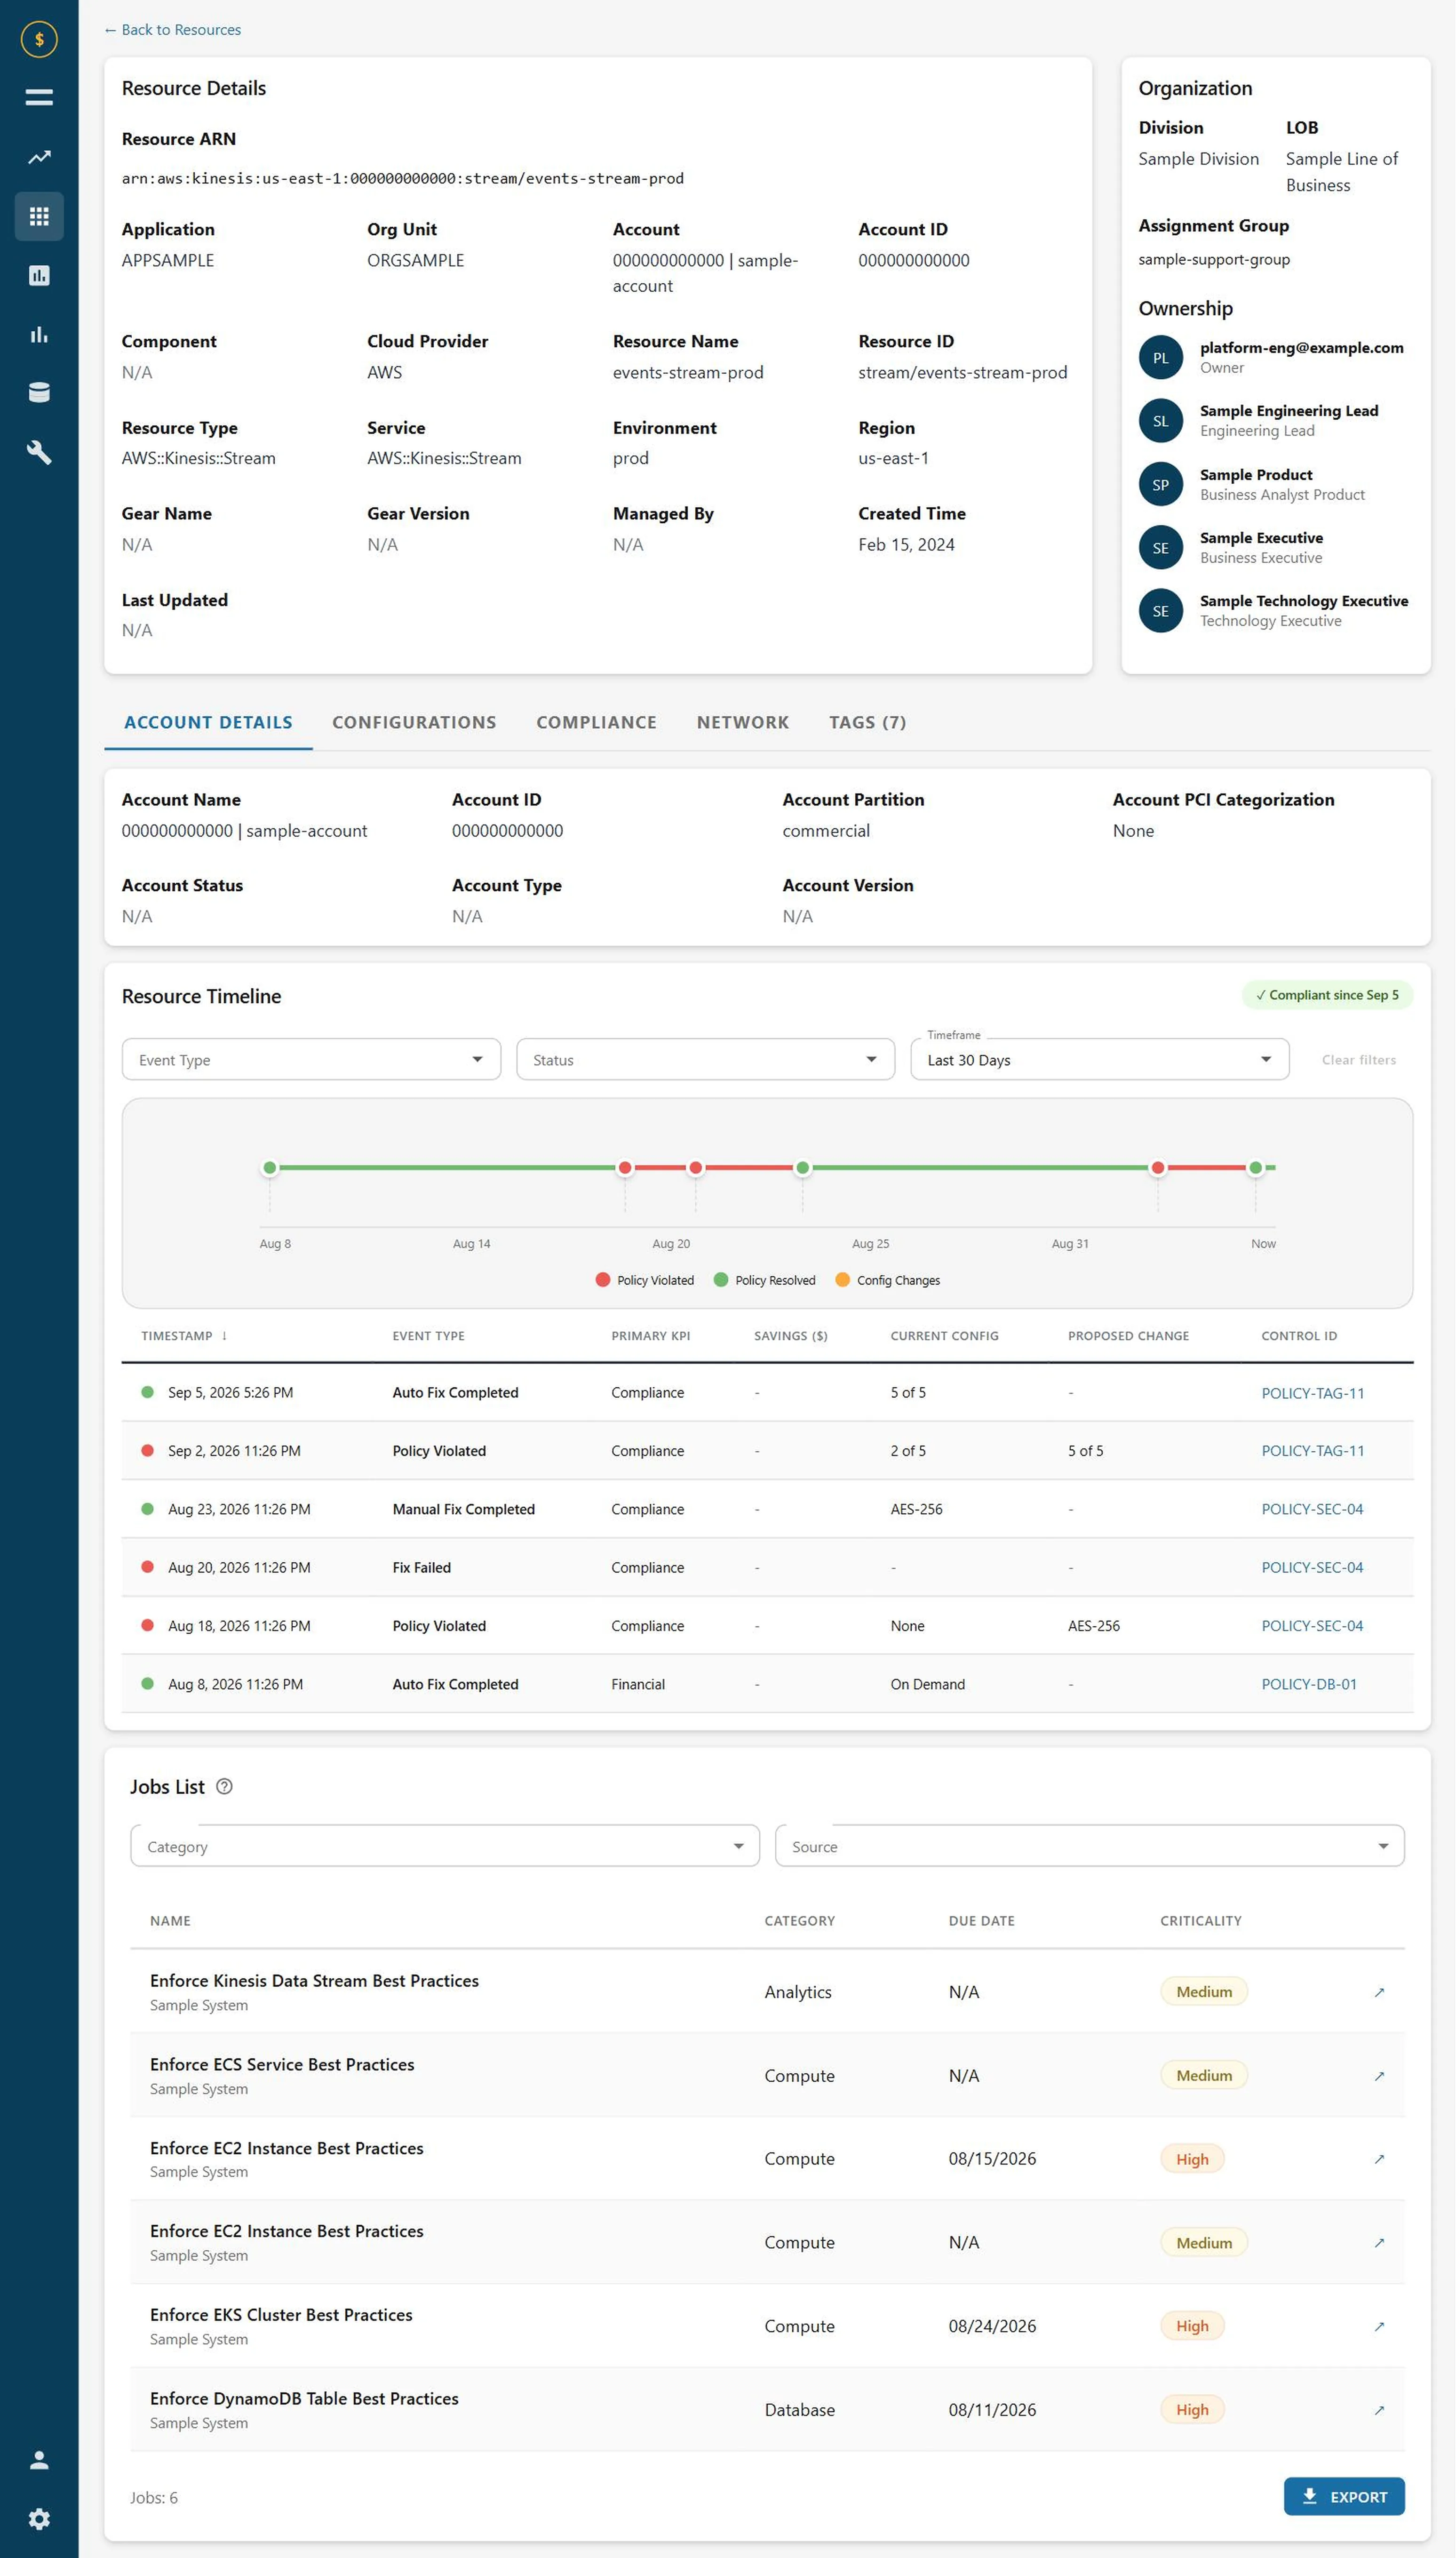Open the Jobs Category dropdown
Image resolution: width=1456 pixels, height=2558 pixels.
pyautogui.click(x=444, y=1845)
